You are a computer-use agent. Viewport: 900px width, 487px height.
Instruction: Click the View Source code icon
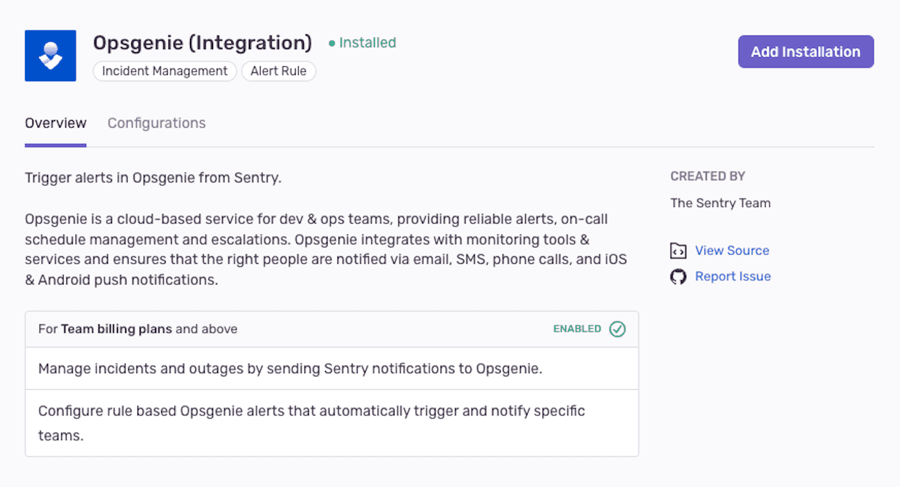click(678, 251)
